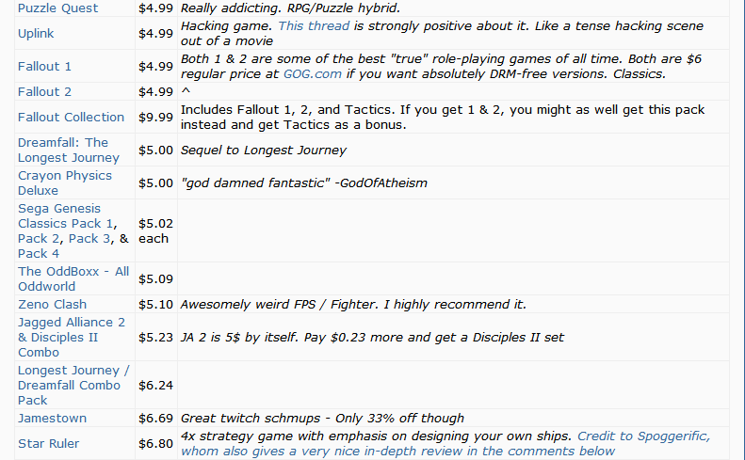Open the Sega 'Pack 2' link

coord(39,239)
